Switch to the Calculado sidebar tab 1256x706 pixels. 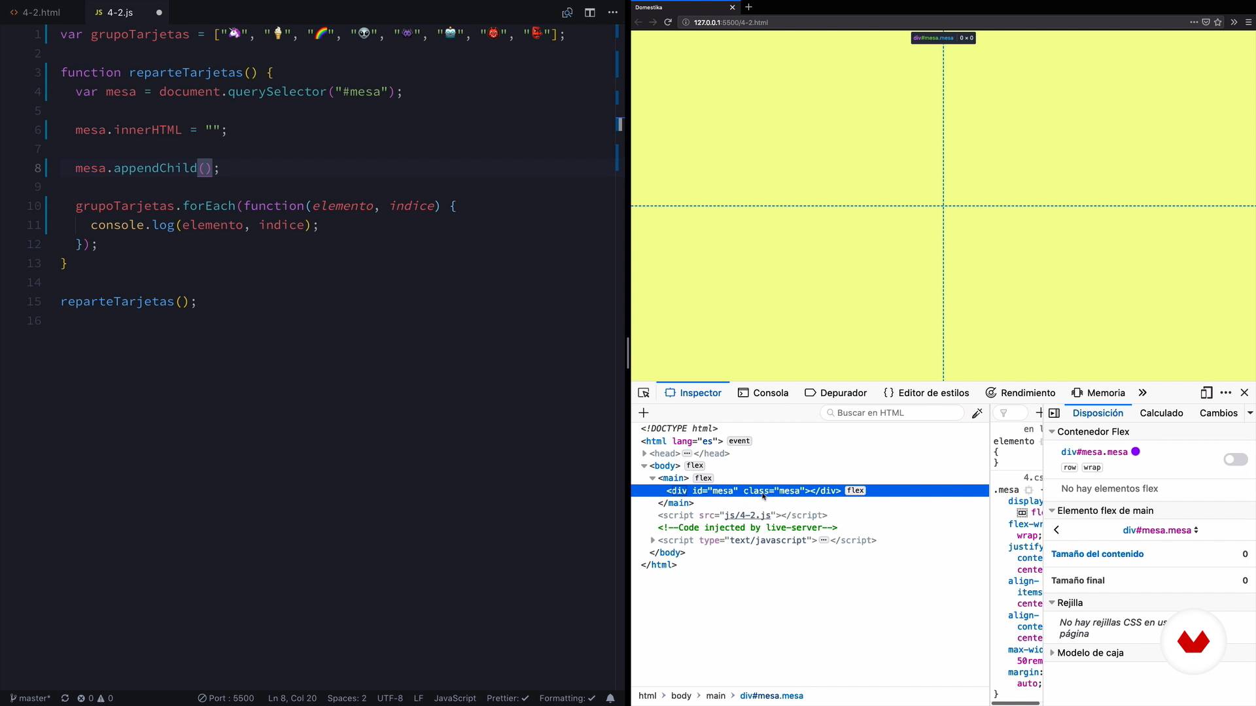tap(1161, 413)
